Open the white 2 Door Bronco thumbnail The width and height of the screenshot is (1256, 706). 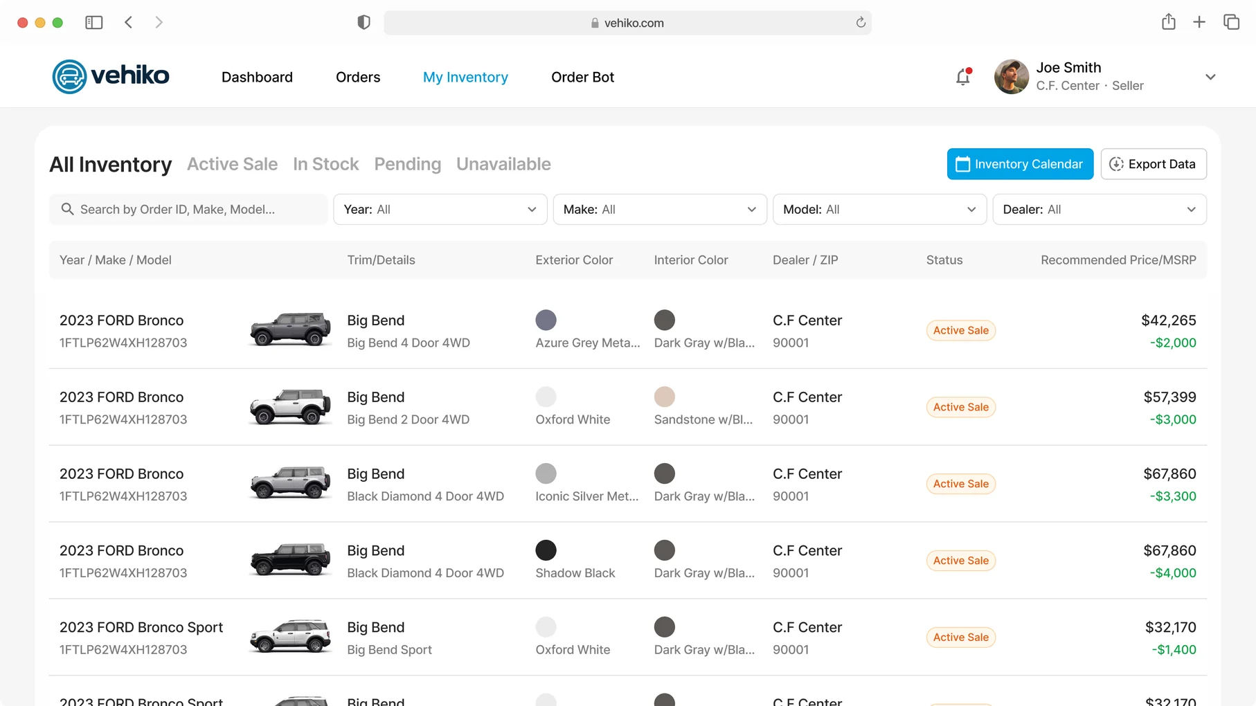pyautogui.click(x=290, y=406)
